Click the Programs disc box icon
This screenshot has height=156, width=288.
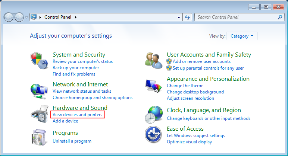click(38, 137)
